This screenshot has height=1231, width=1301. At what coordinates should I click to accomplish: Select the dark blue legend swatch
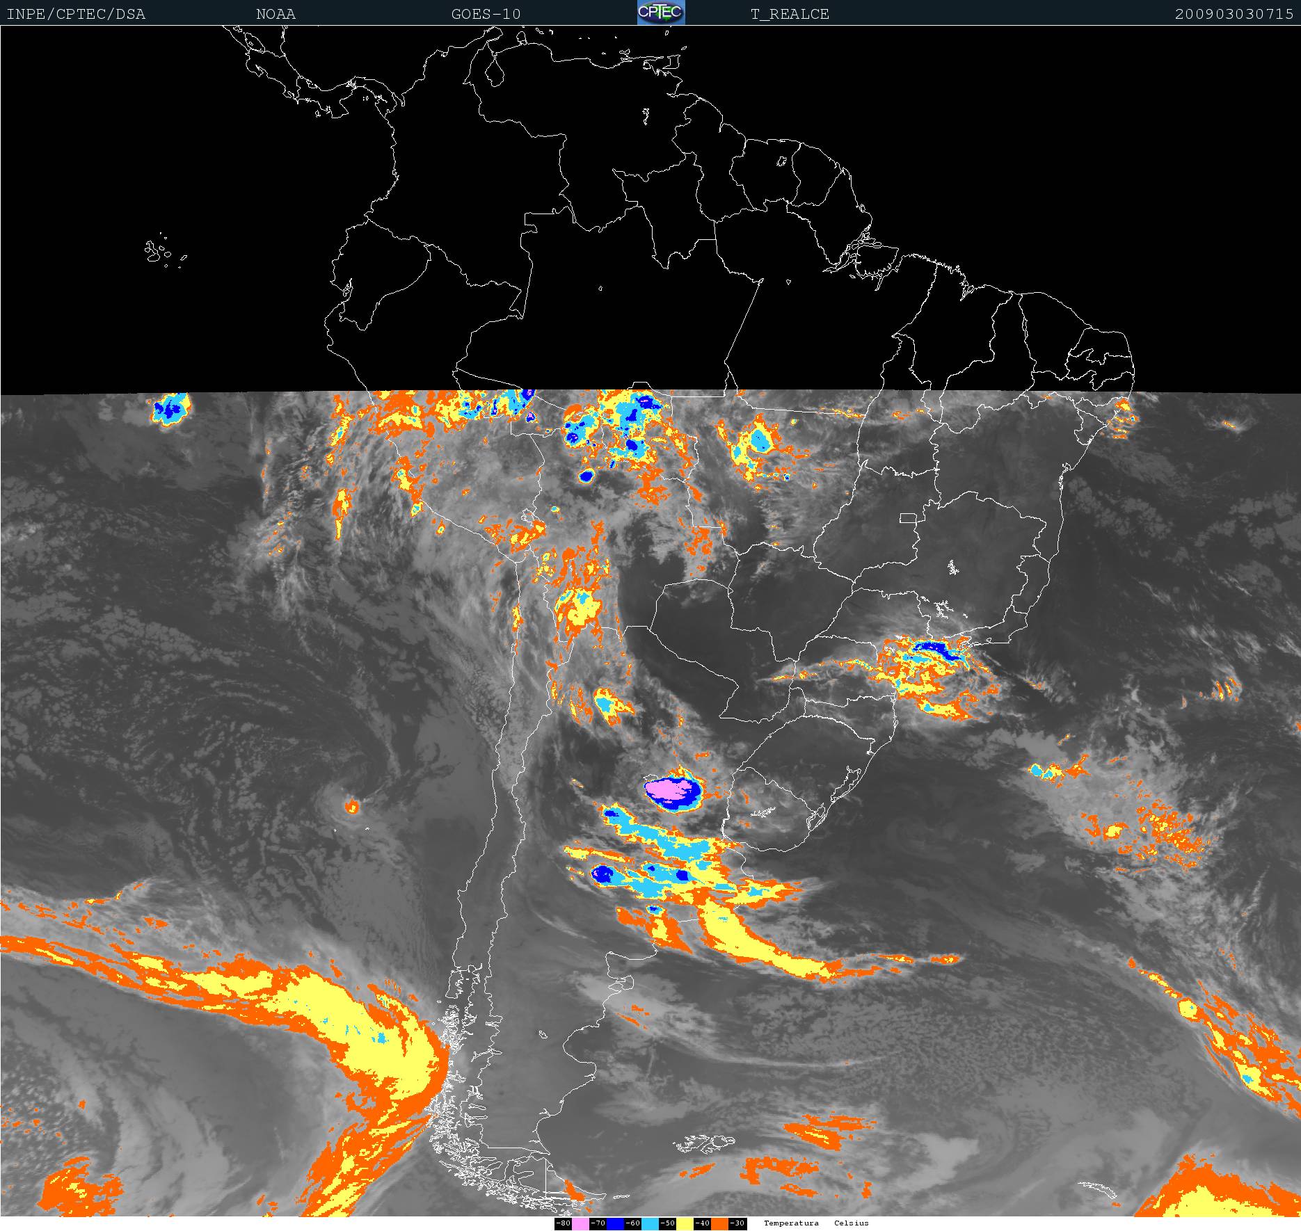point(615,1223)
